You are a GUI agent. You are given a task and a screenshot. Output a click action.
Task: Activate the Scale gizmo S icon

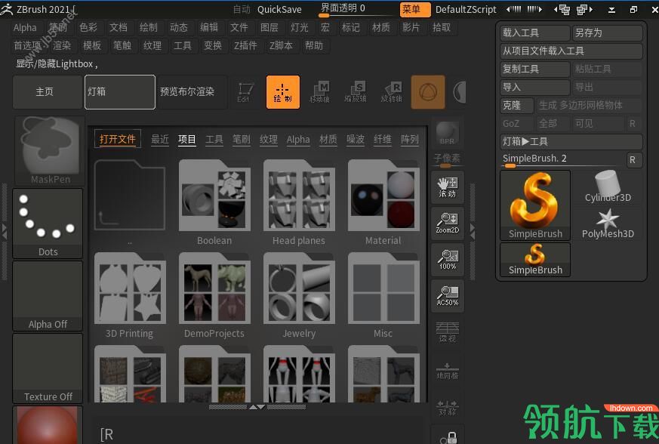click(x=356, y=92)
